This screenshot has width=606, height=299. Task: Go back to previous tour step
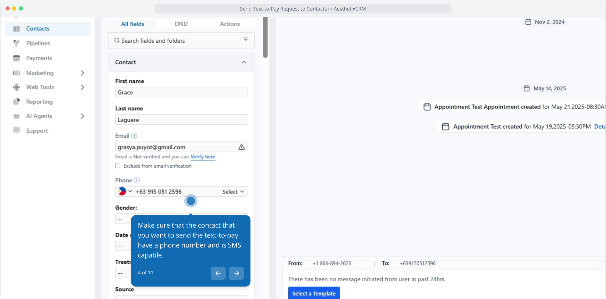[218, 273]
